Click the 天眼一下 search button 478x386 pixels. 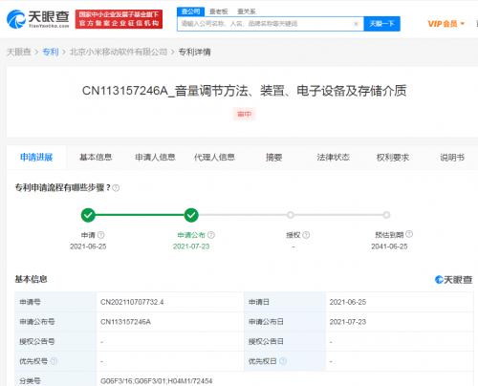[381, 24]
